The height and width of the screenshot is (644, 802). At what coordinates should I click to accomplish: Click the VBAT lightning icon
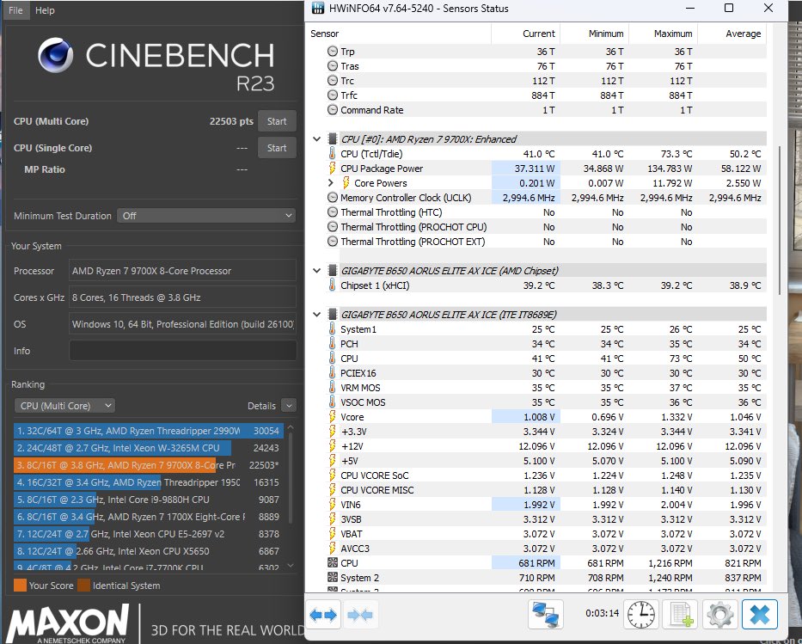[333, 533]
